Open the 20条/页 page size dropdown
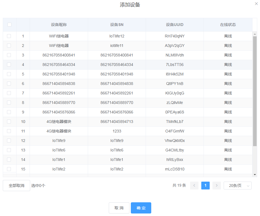 (237, 186)
